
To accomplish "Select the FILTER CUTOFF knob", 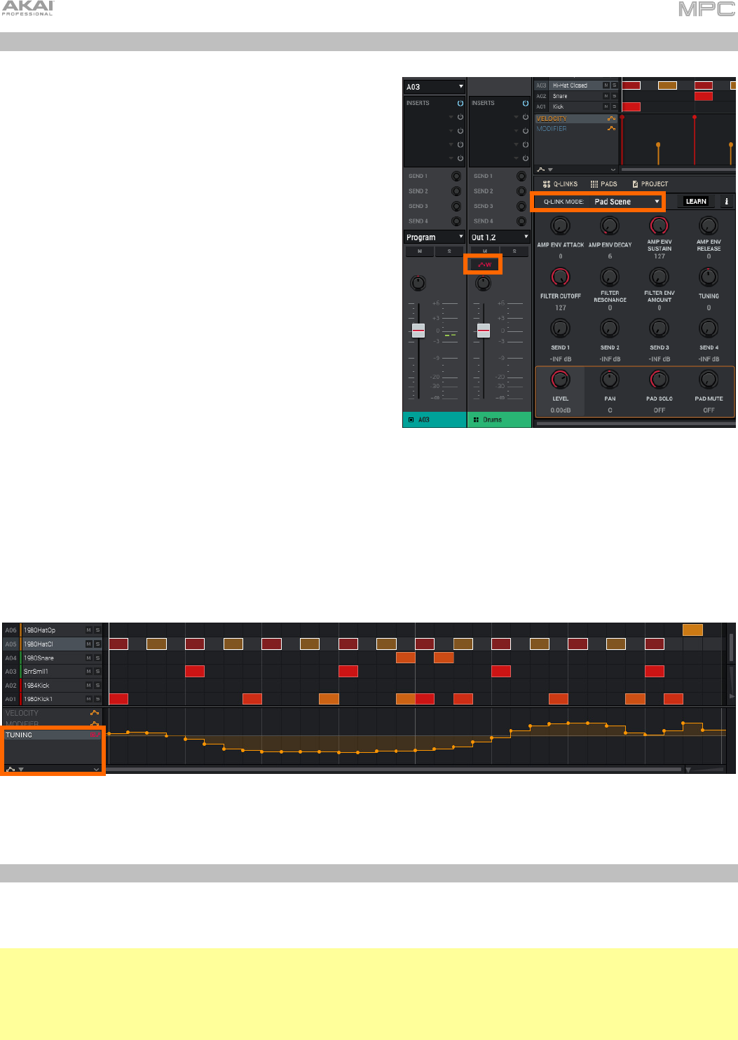I will [x=560, y=277].
